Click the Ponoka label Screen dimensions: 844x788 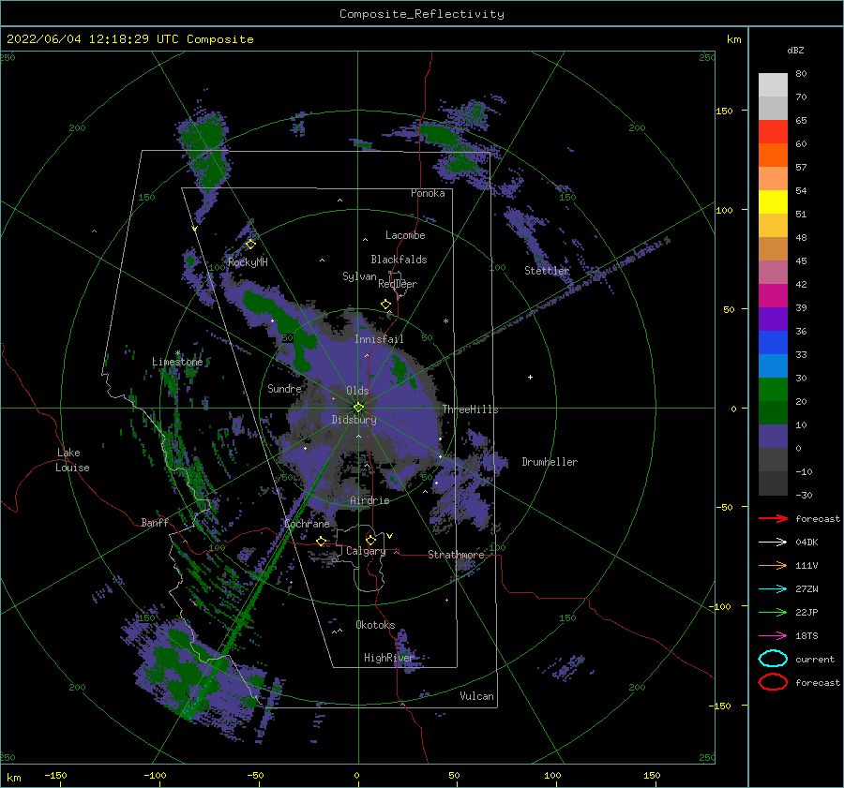[428, 193]
